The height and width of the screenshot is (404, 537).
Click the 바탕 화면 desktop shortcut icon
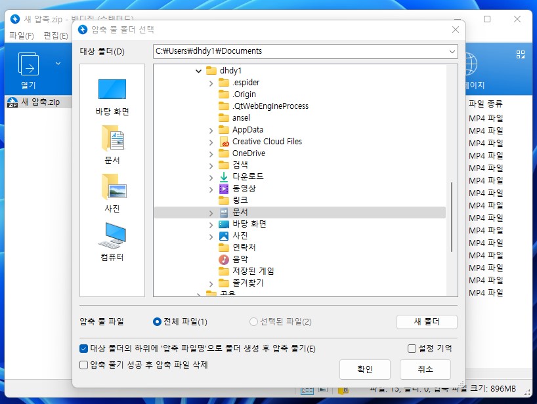112,89
